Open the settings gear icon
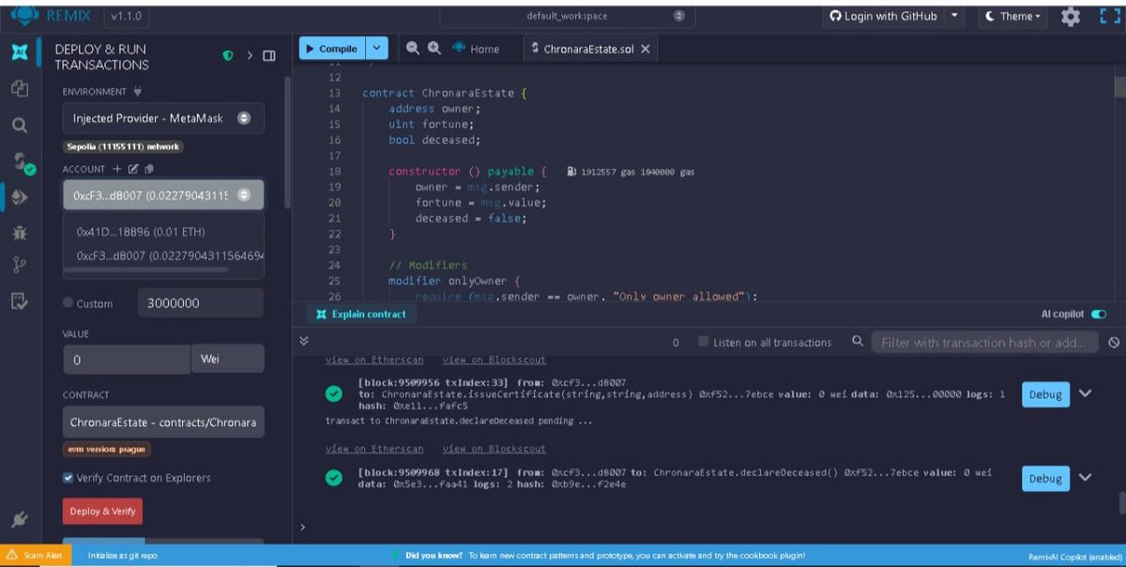The width and height of the screenshot is (1126, 567). point(1071,16)
